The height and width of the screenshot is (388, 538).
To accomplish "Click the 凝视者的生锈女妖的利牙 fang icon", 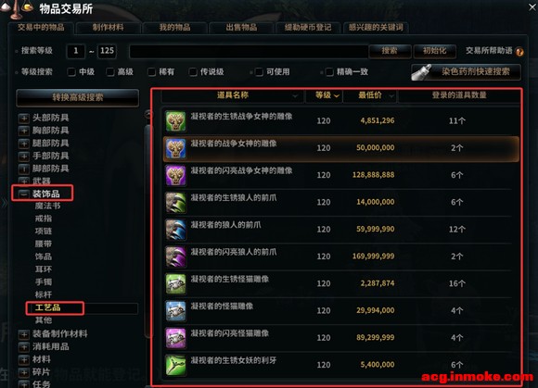I will click(x=175, y=365).
